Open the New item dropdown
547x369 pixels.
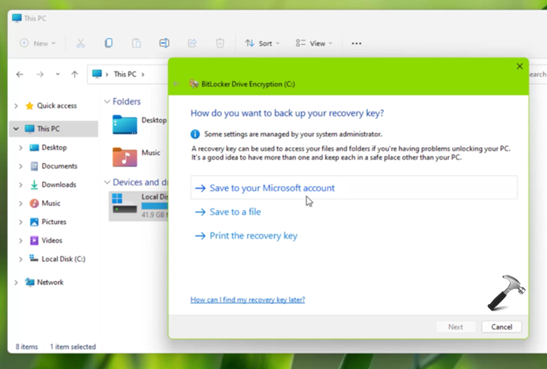[38, 44]
